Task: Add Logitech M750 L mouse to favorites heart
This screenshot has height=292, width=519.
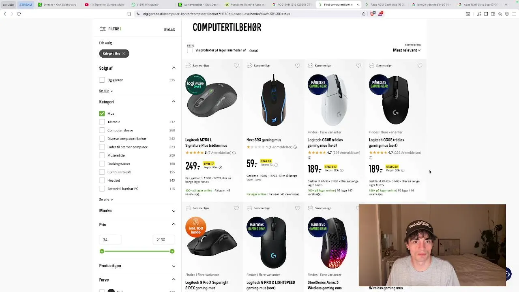Action: [x=236, y=65]
